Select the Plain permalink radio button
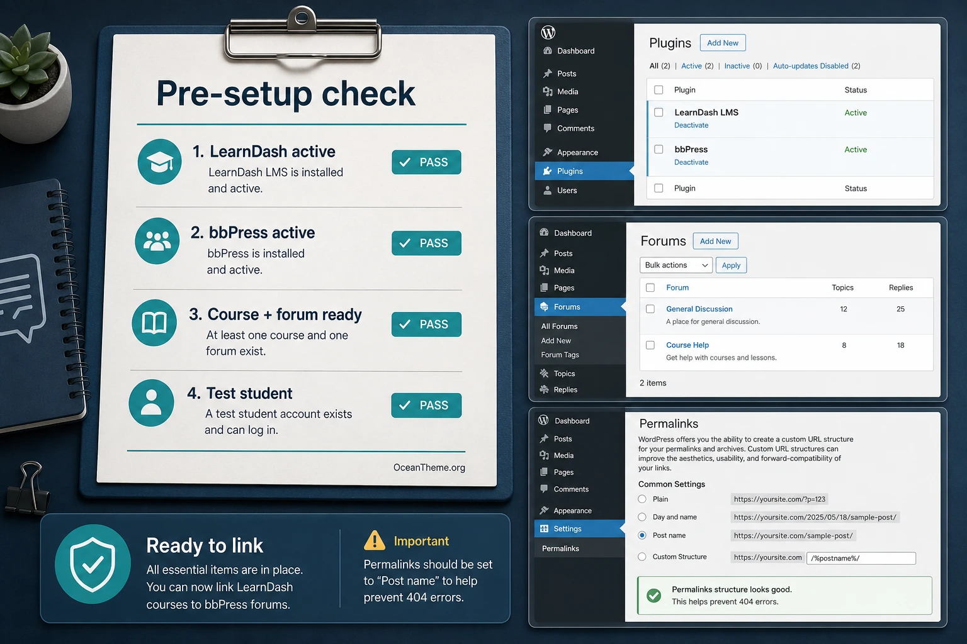 coord(642,499)
